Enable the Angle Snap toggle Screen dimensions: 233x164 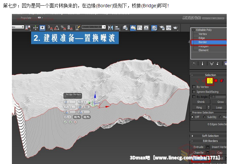(57, 28)
